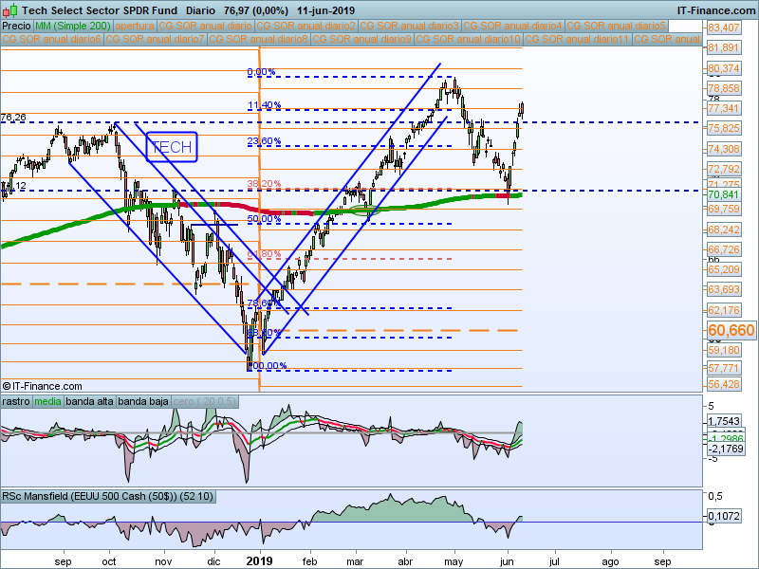Click the candlestick chart icon in title bar
This screenshot has height=569, width=759.
(10, 10)
